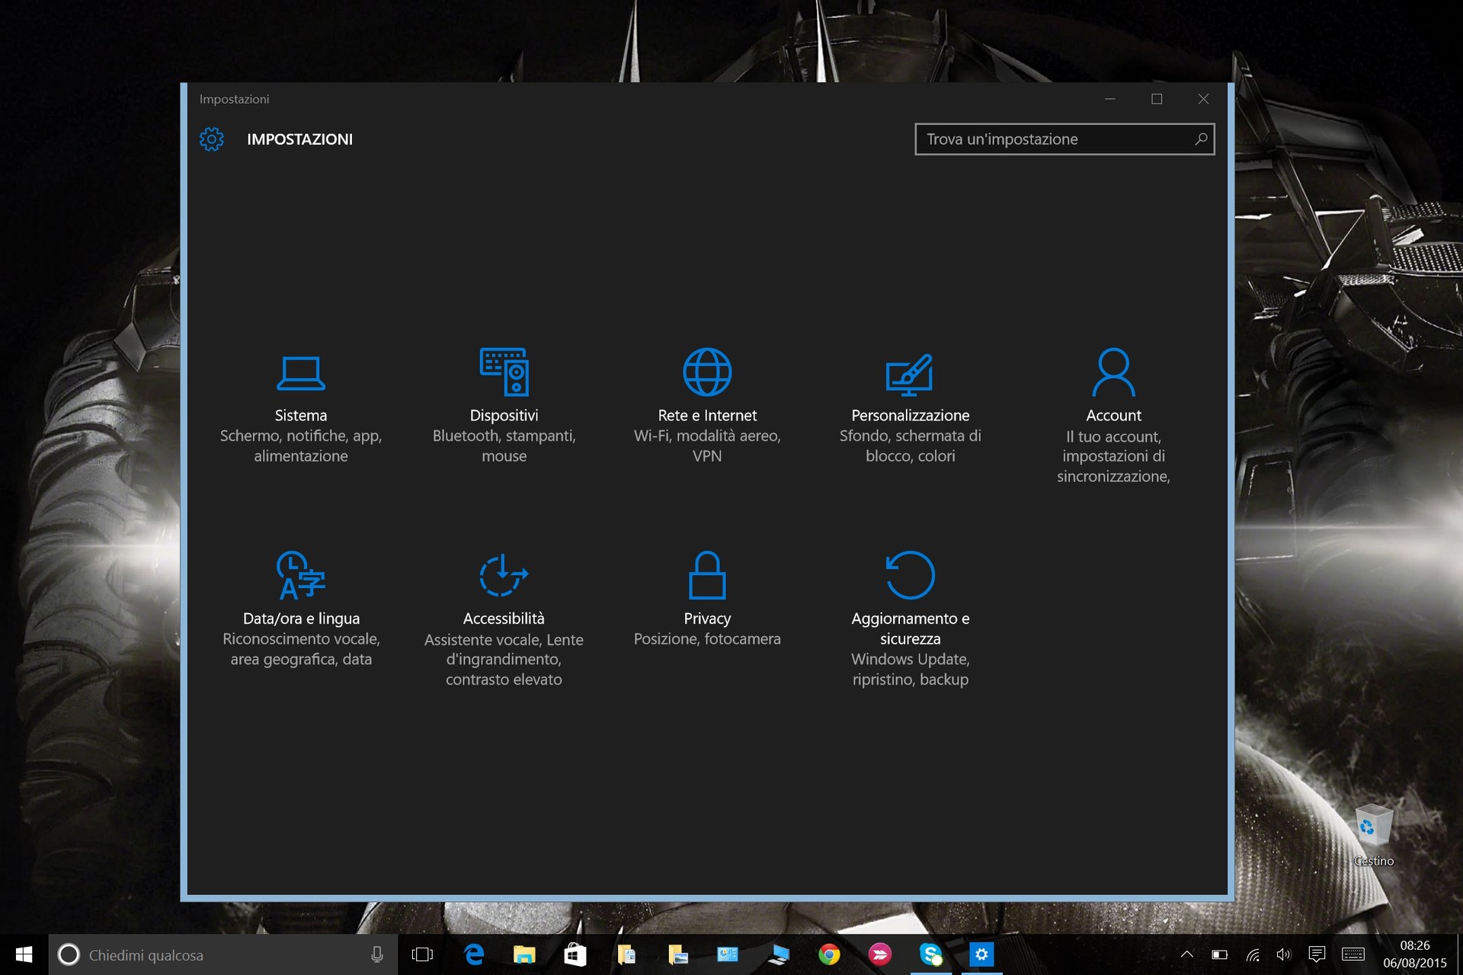Launch Microsoft Edge from the taskbar
Image resolution: width=1463 pixels, height=975 pixels.
click(x=474, y=954)
